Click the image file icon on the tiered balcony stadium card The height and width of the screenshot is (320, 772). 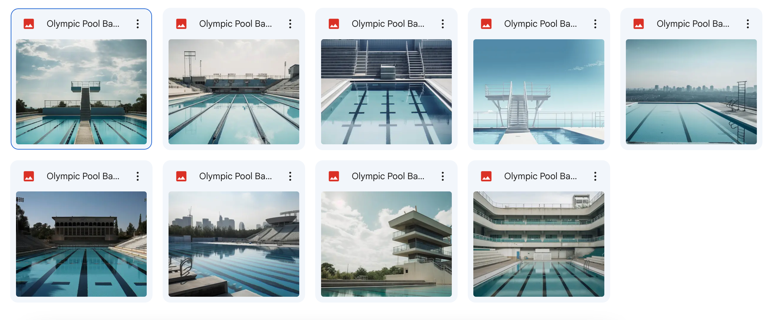click(486, 176)
